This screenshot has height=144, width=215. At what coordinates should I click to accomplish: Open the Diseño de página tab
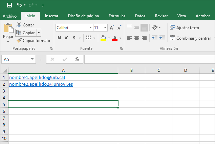coord(83,16)
